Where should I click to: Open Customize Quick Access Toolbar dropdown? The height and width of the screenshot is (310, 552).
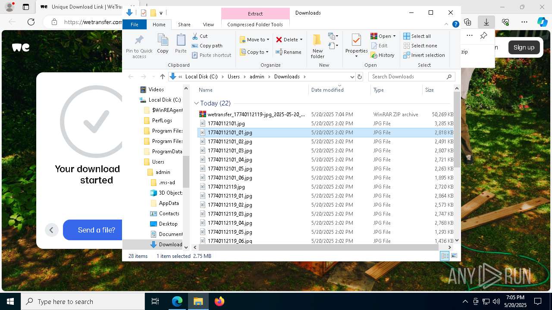click(x=161, y=13)
